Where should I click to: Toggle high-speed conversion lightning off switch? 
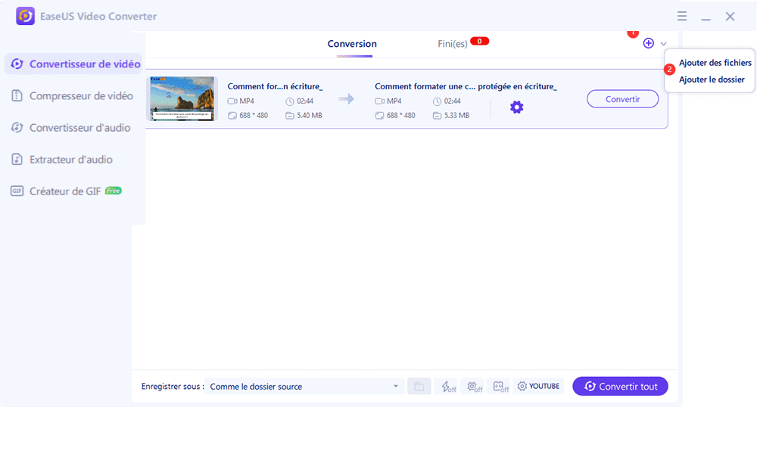click(449, 387)
